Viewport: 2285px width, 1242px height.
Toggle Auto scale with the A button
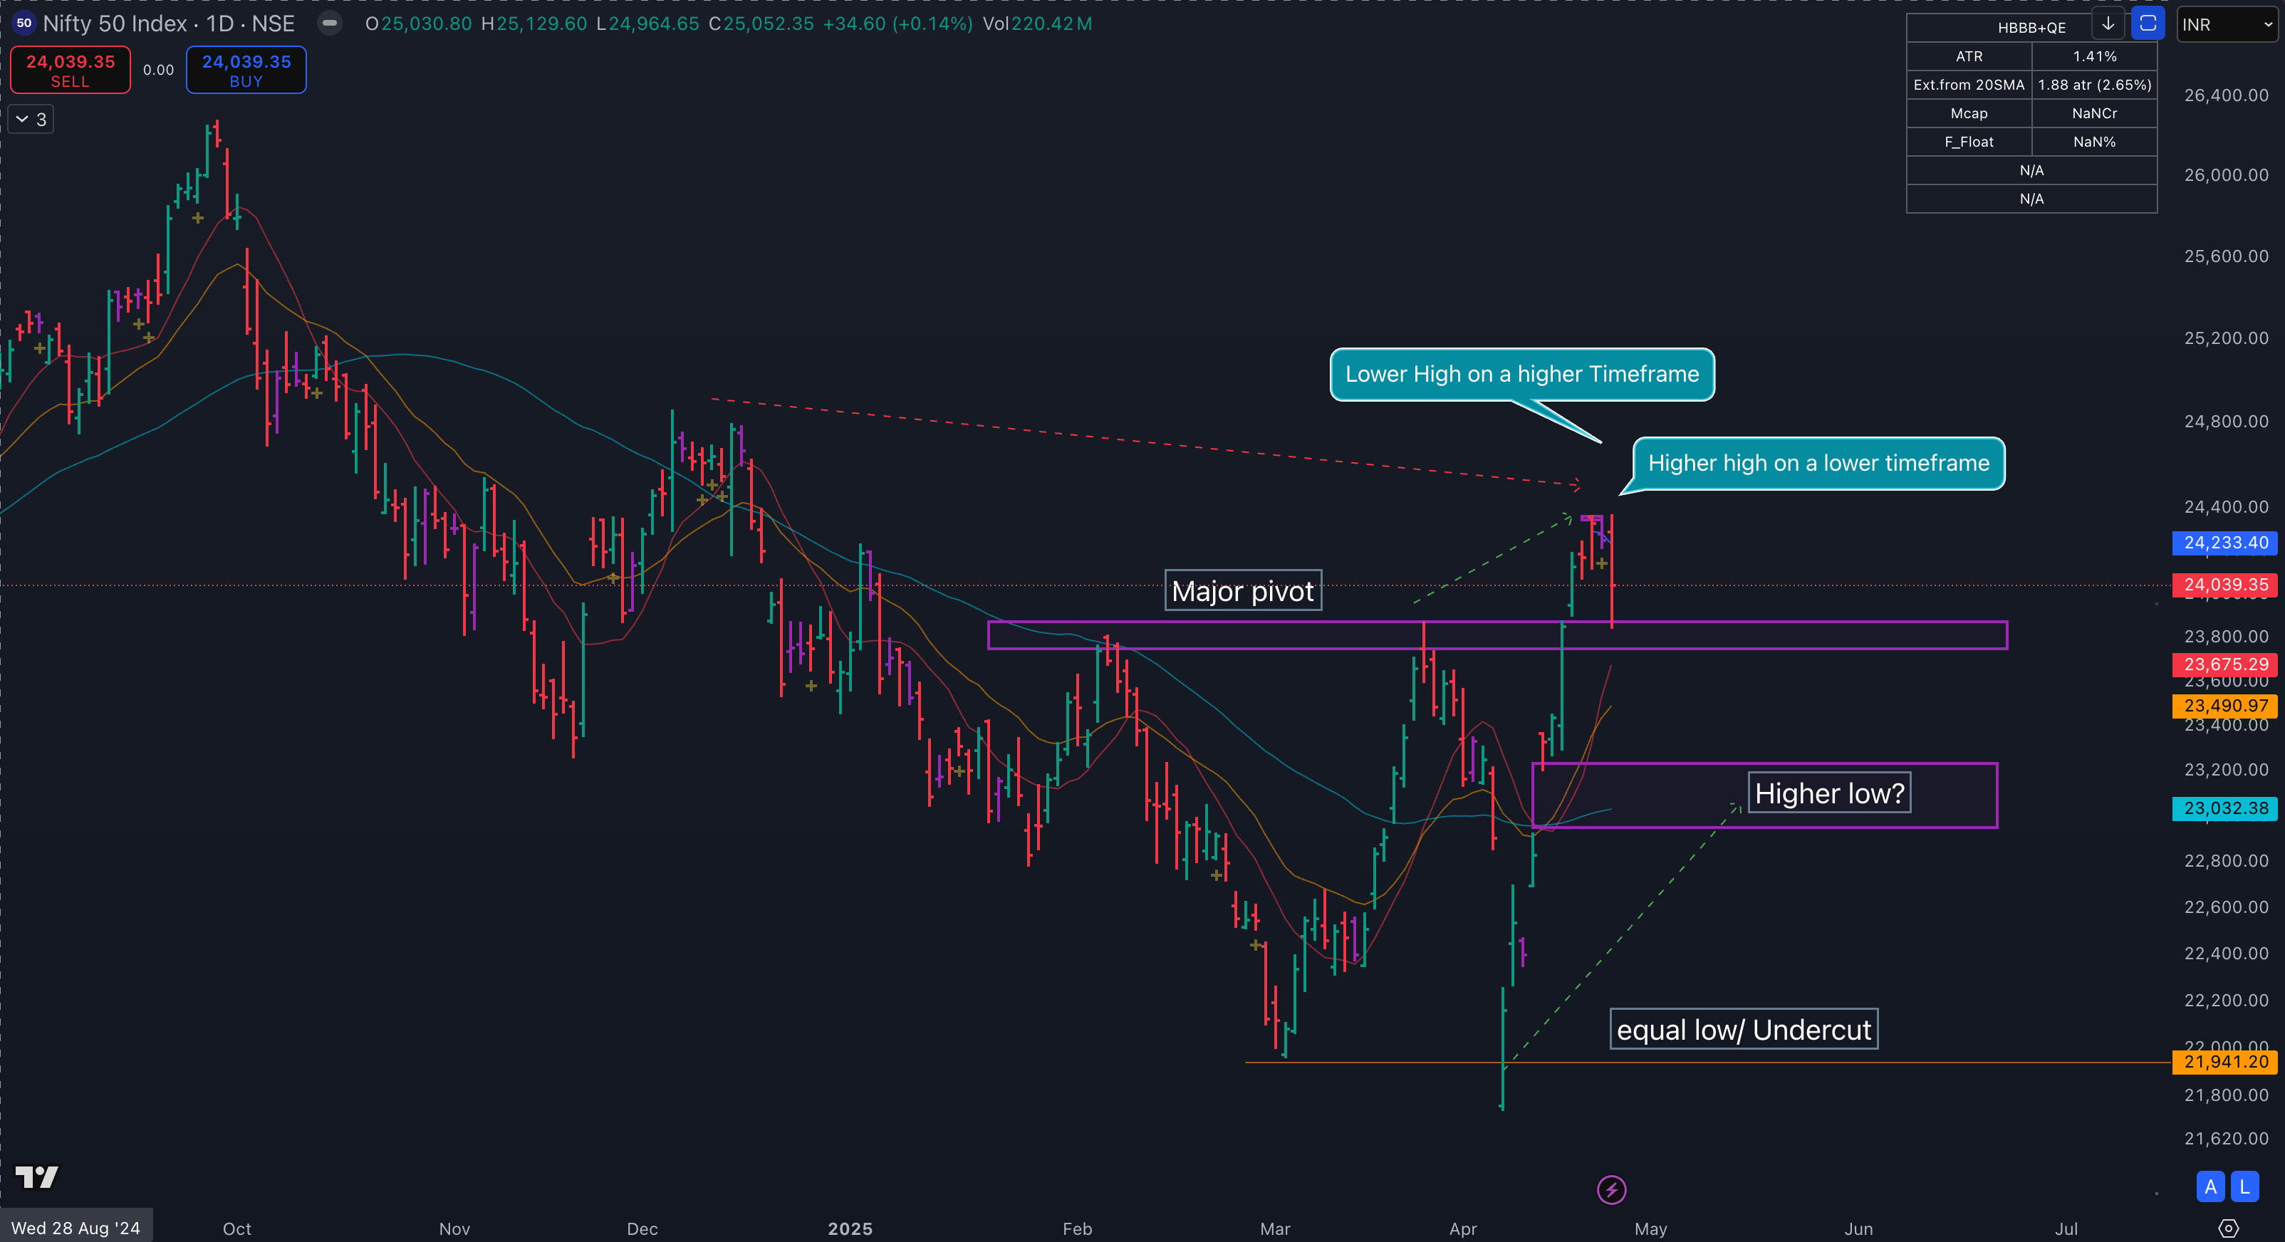pyautogui.click(x=2209, y=1187)
